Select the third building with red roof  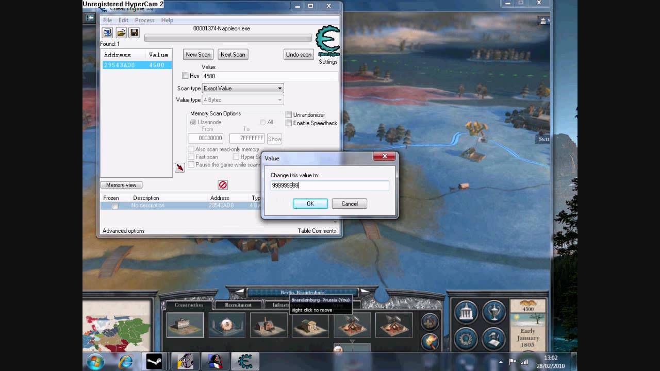click(x=269, y=325)
